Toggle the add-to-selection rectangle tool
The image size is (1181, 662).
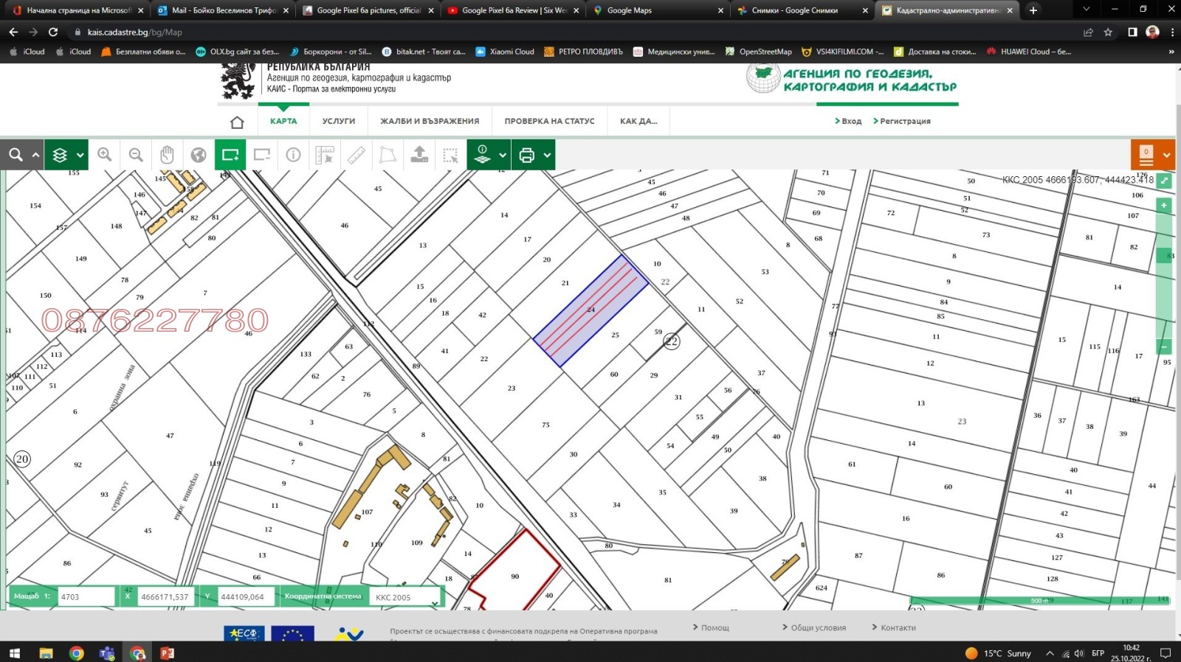230,155
